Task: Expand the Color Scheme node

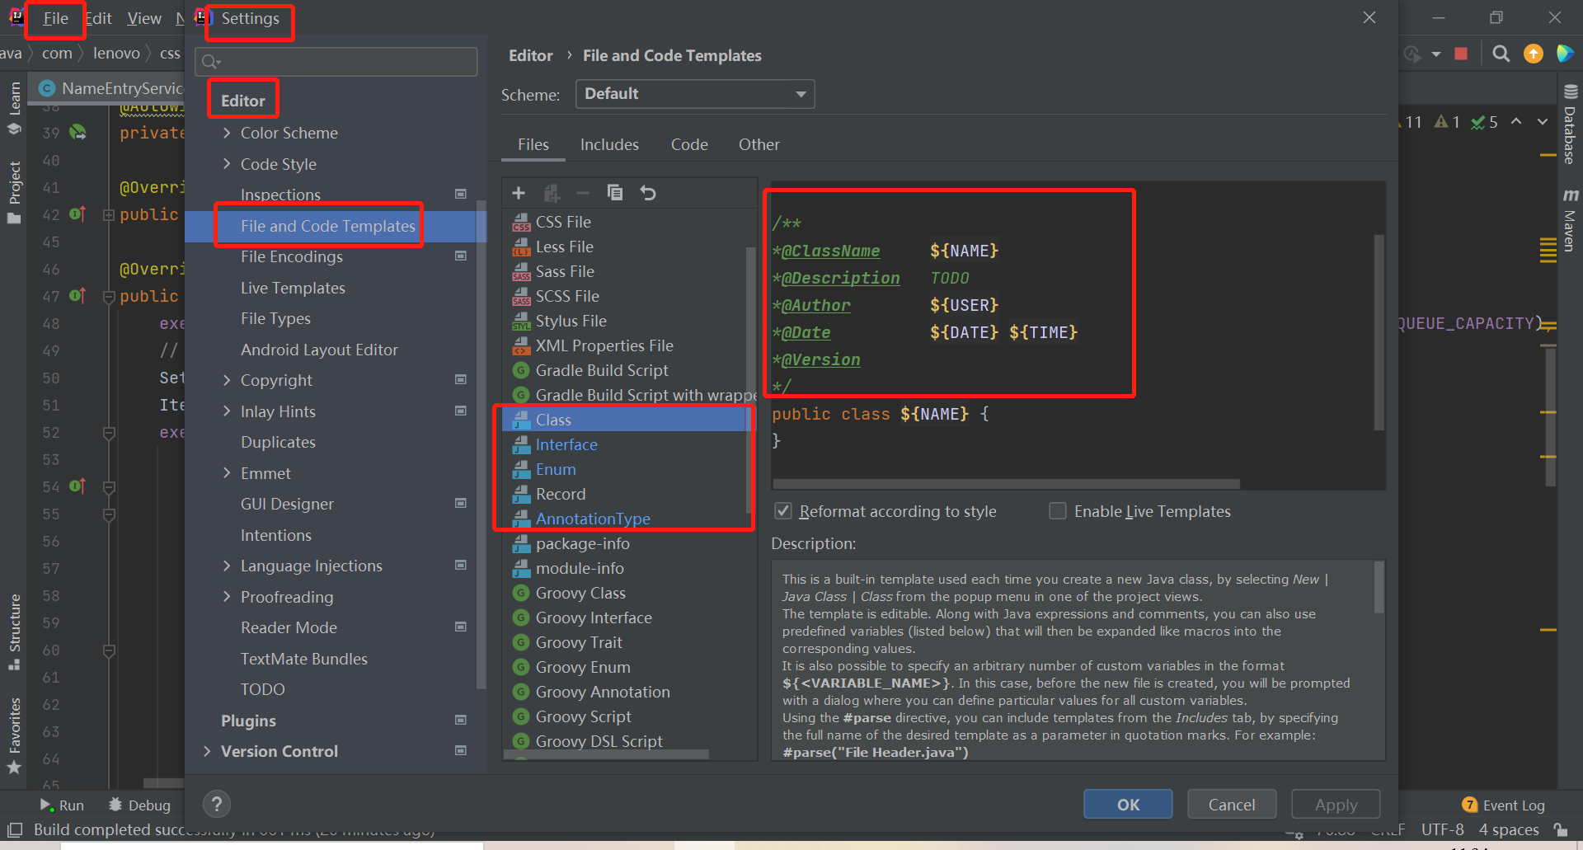Action: pyautogui.click(x=227, y=133)
